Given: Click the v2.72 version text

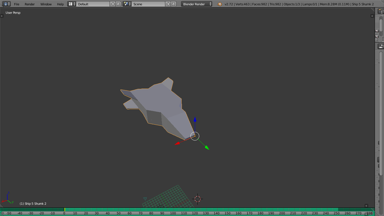Looking at the screenshot, I should pos(228,4).
